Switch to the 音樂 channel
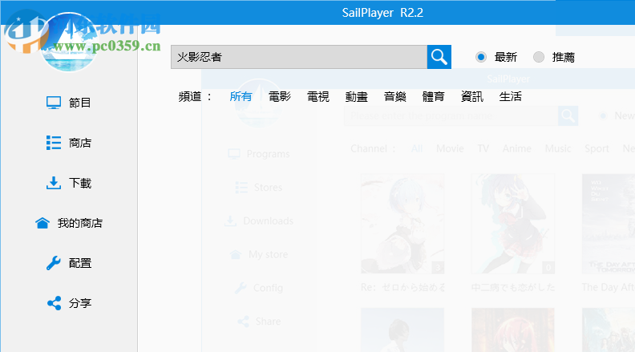Viewport: 635px width, 352px height. pos(394,96)
